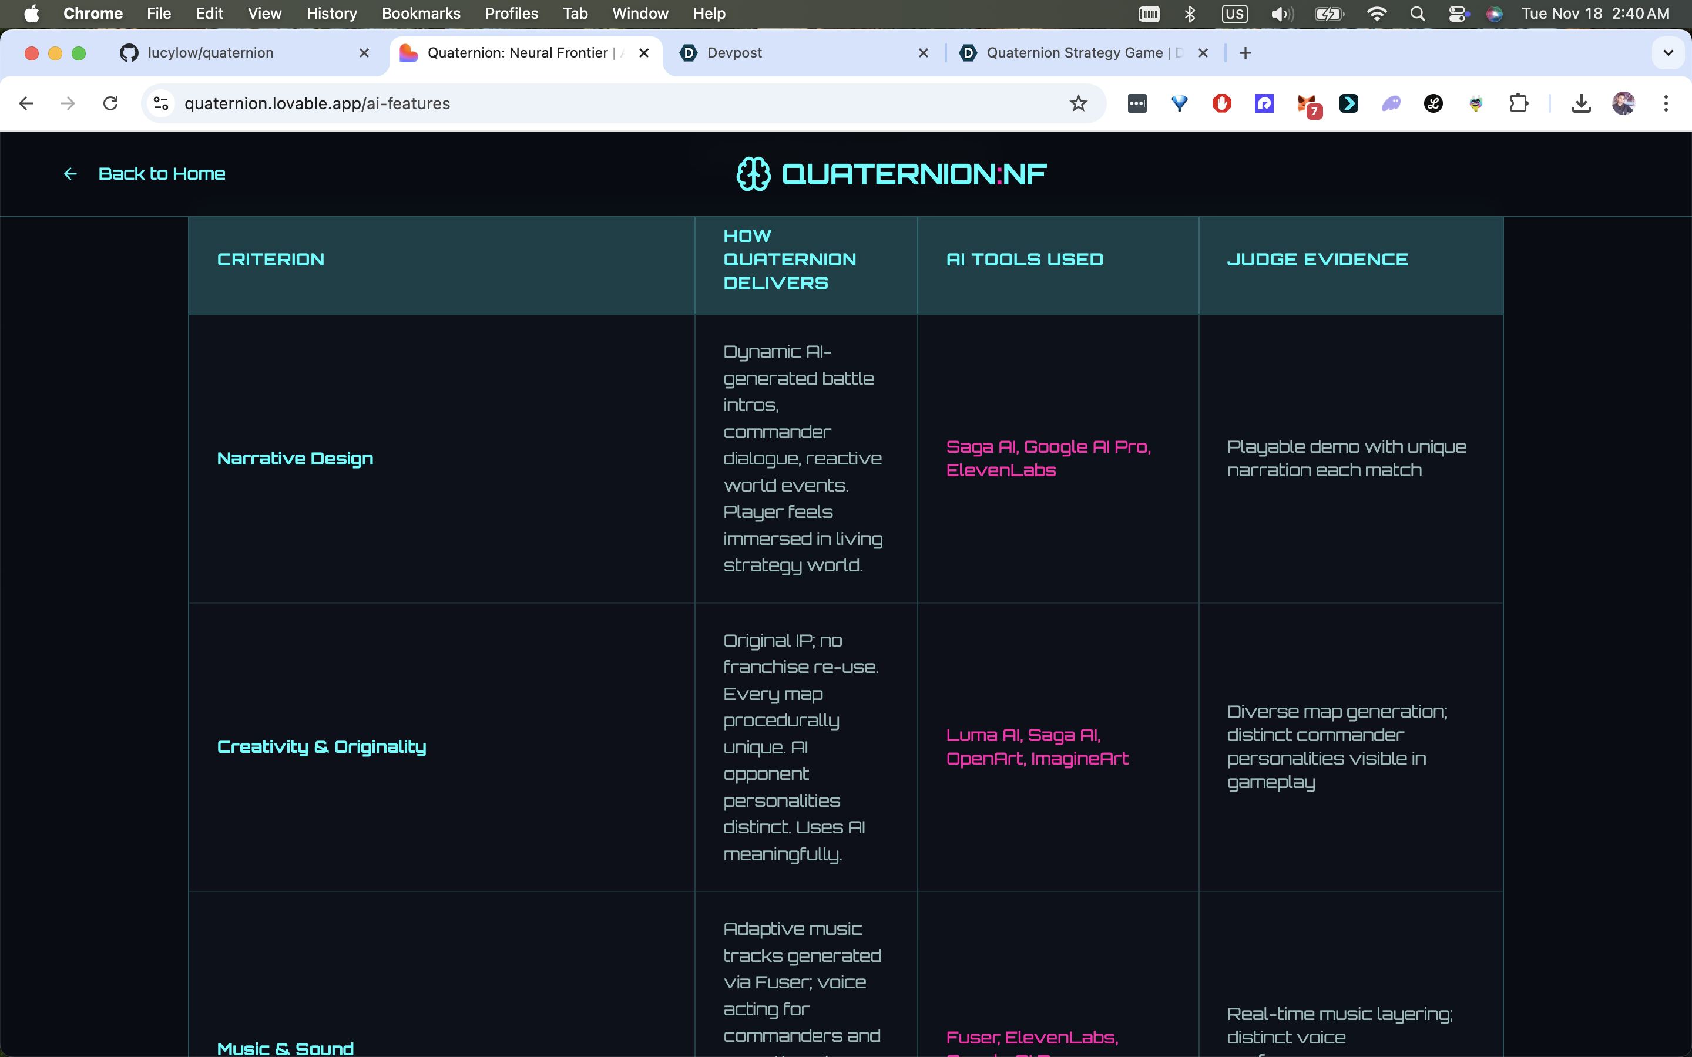The image size is (1692, 1057).
Task: Click the Quaternion brain logo icon
Action: (x=753, y=174)
